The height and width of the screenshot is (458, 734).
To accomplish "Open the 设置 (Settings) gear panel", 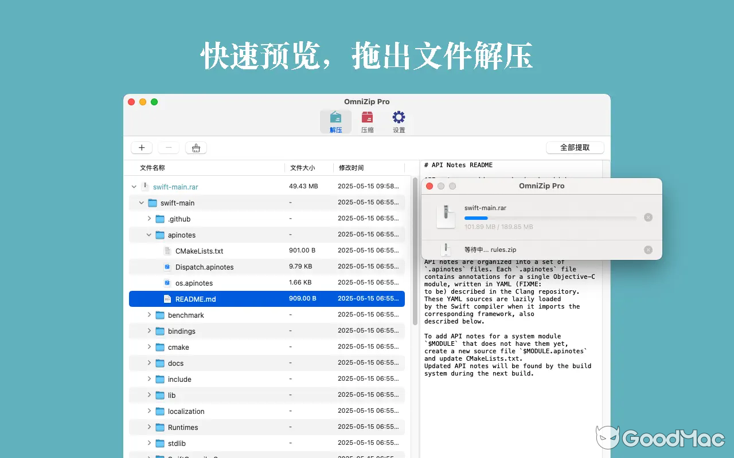I will (x=399, y=120).
